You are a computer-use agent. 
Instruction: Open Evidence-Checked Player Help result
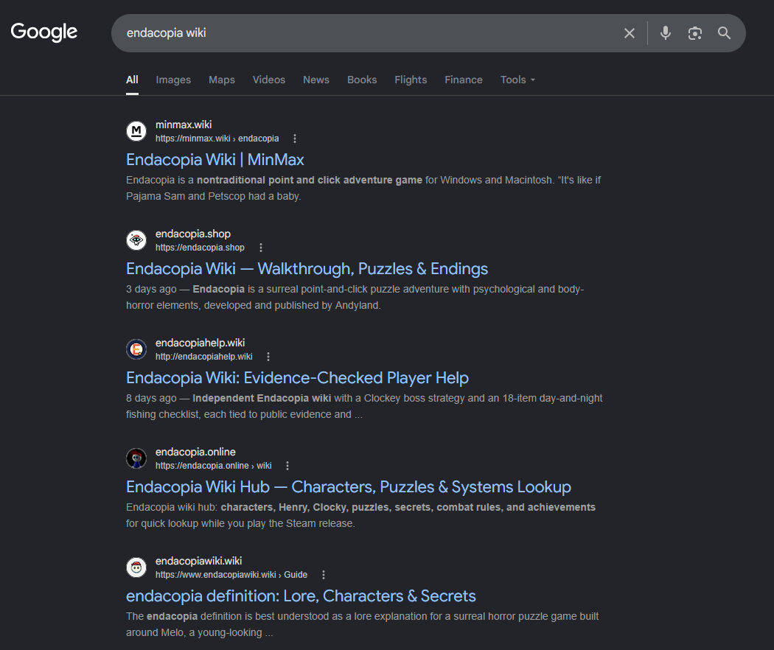click(297, 378)
